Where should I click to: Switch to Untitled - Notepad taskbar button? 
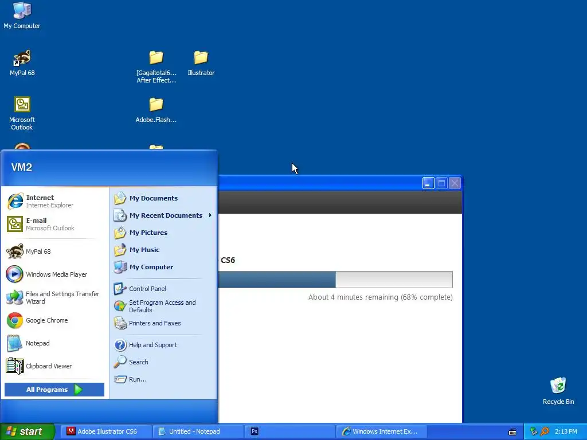pos(198,431)
